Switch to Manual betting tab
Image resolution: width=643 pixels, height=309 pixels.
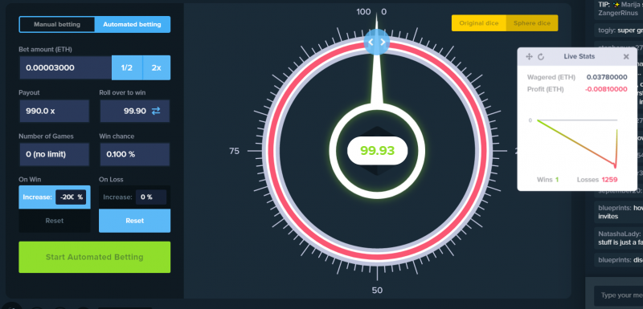pyautogui.click(x=57, y=25)
